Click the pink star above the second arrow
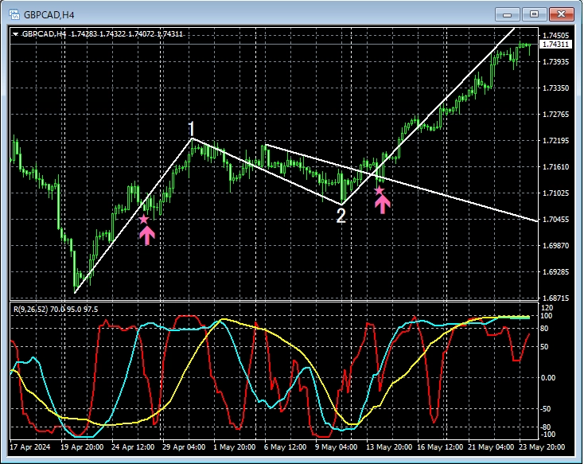This screenshot has width=584, height=464. click(x=380, y=190)
